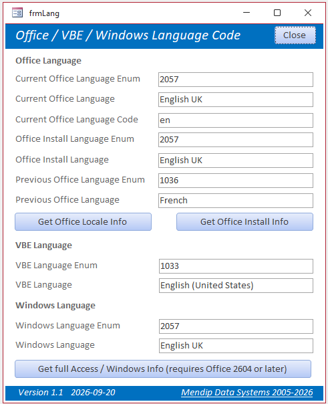Select the Office Install Language field

[x=236, y=161]
